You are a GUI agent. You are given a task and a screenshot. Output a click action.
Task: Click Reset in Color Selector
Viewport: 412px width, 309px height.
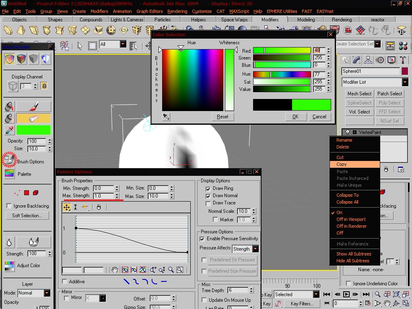[x=222, y=117]
